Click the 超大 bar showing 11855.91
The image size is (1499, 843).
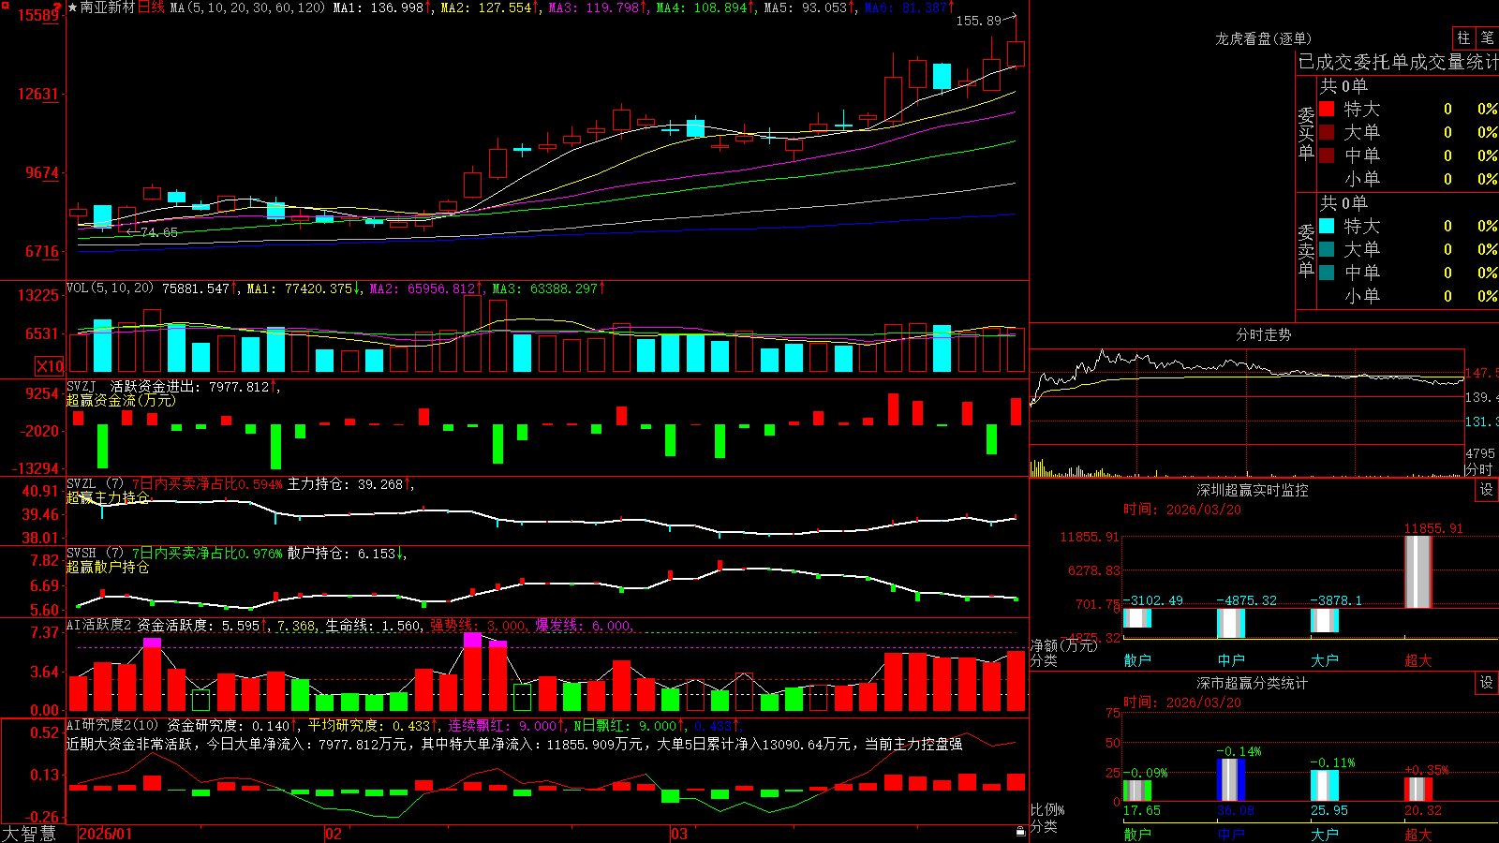(x=1418, y=572)
